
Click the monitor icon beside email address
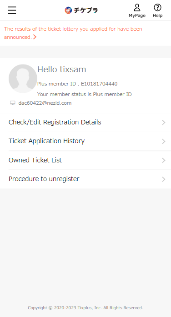(x=13, y=103)
